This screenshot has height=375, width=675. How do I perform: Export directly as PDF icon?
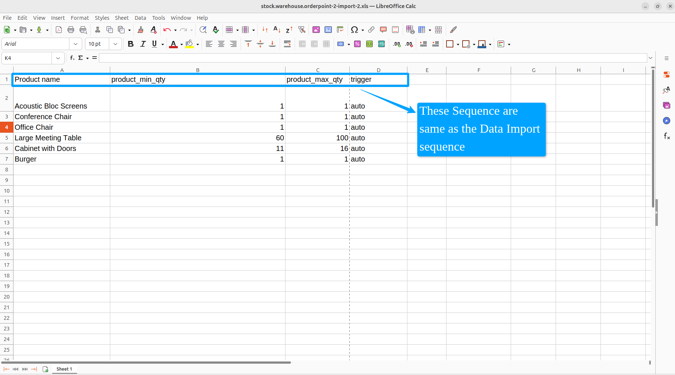(x=59, y=30)
